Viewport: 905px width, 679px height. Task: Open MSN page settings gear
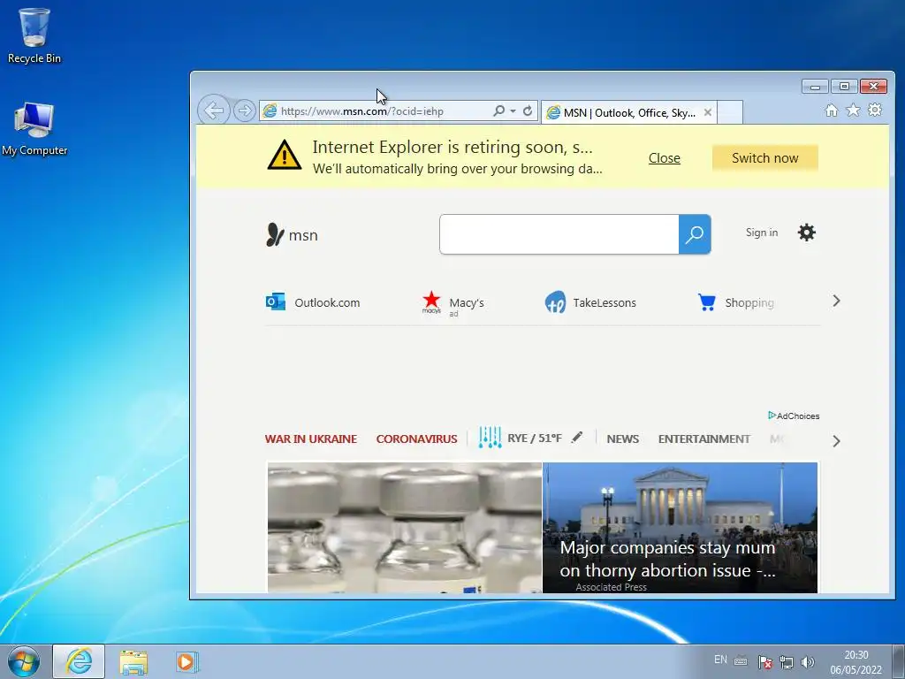tap(806, 233)
